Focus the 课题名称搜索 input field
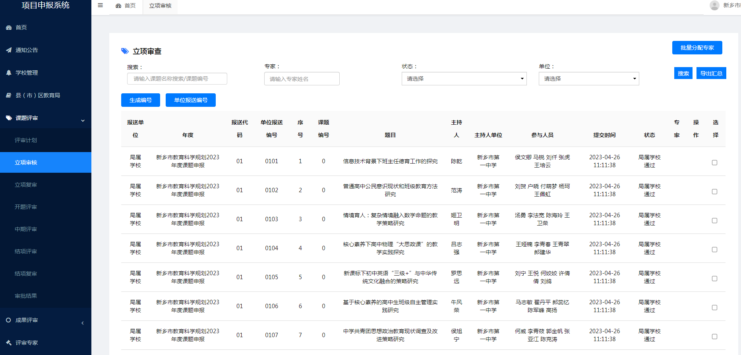This screenshot has width=741, height=355. click(177, 79)
